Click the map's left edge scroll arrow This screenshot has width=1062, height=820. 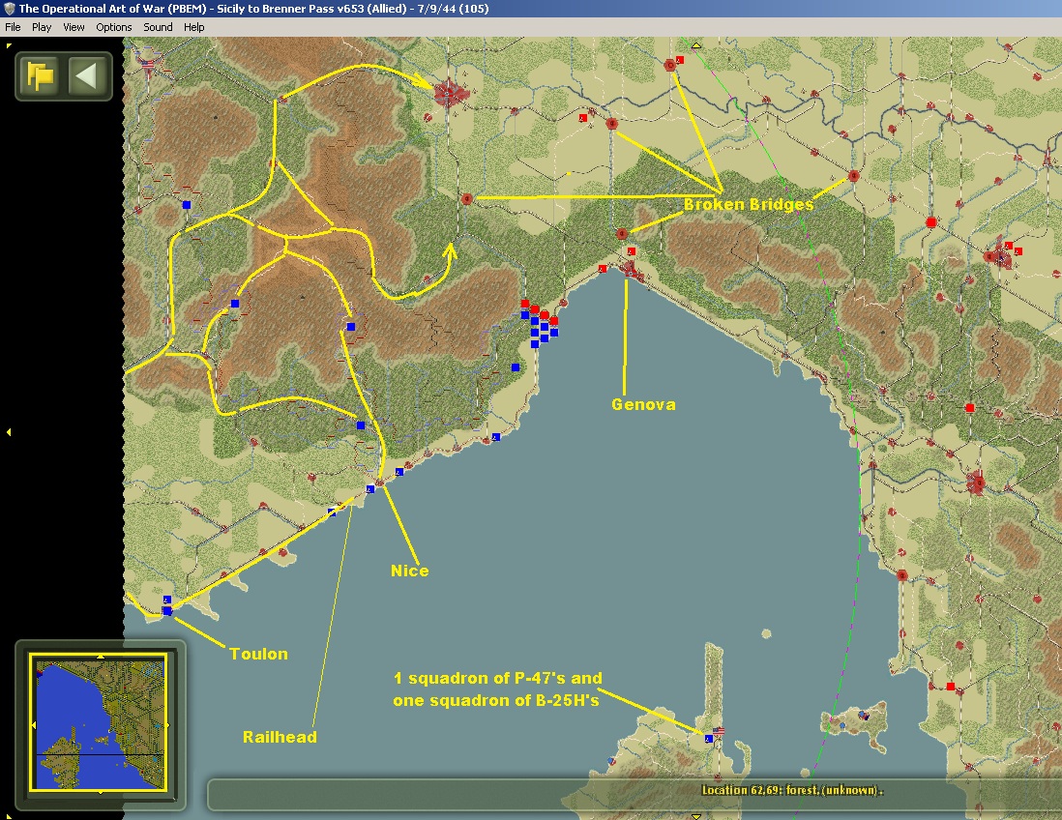point(9,432)
